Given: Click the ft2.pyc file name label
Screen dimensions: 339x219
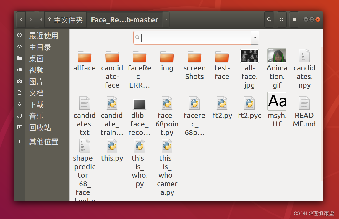Looking at the screenshot, I should click(249, 116).
